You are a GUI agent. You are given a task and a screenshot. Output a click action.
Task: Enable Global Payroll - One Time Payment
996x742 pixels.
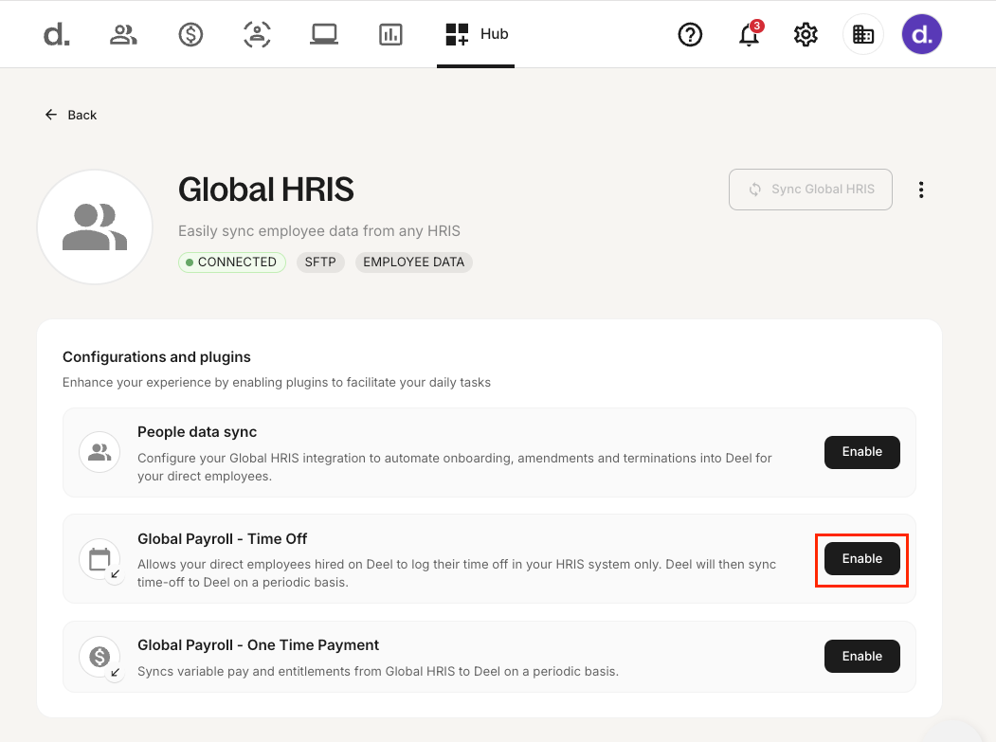click(x=862, y=656)
